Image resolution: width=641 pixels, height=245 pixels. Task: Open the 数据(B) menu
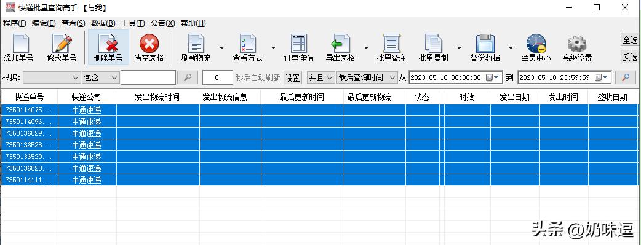(x=103, y=23)
